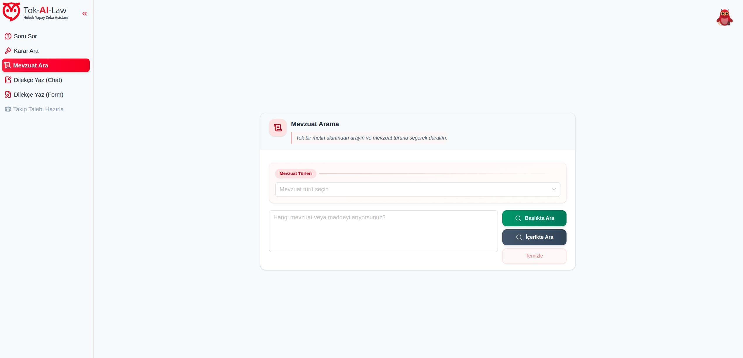Open the owl mascot avatar menu

click(724, 18)
